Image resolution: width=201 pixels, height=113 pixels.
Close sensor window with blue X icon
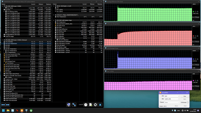(100, 105)
